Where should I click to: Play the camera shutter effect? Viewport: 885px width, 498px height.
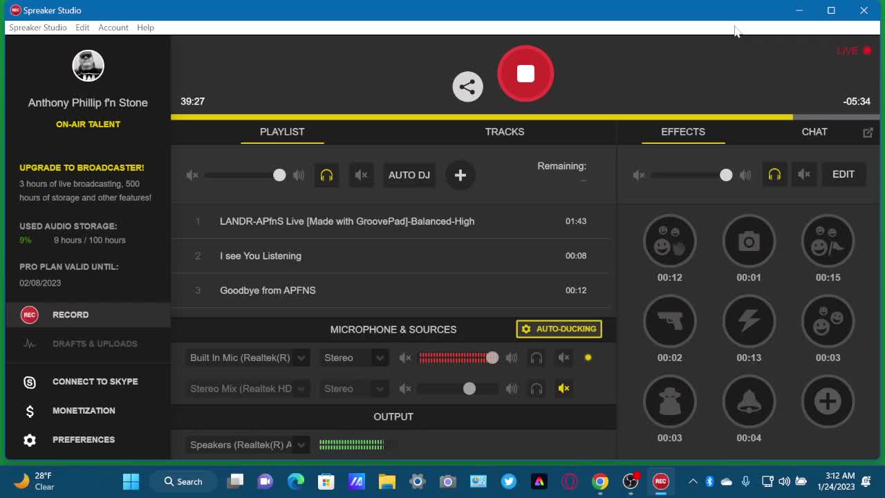point(749,241)
